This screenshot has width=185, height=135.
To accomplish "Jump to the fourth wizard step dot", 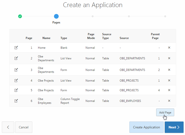I will tap(129, 16).
